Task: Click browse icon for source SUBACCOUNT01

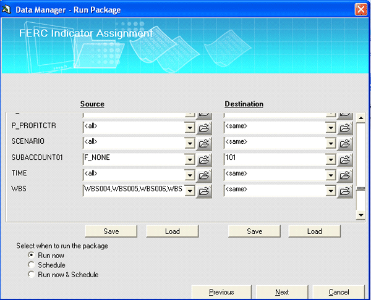Action: (x=204, y=159)
